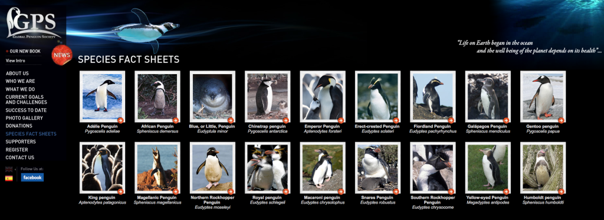Click the 'Emperor Penguin' name label
Image resolution: width=604 pixels, height=220 pixels.
323,126
